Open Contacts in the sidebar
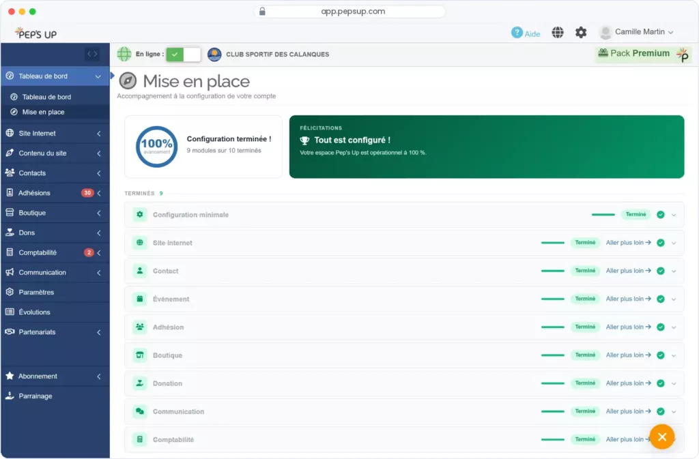Image resolution: width=699 pixels, height=459 pixels. click(55, 173)
